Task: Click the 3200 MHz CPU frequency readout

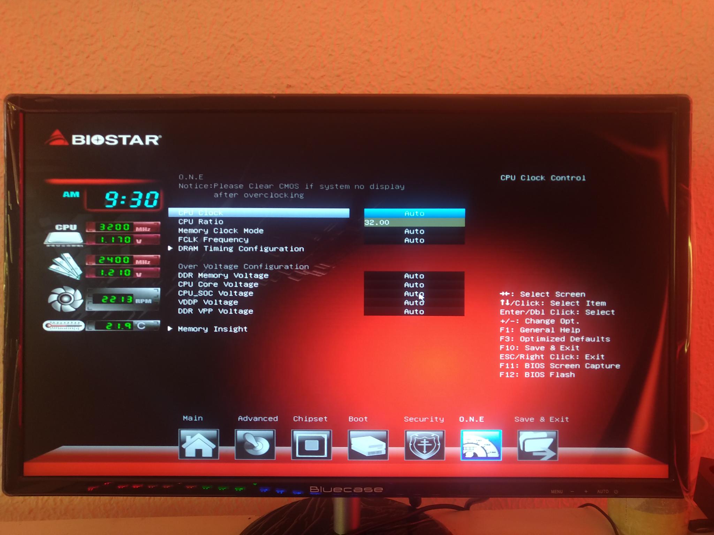Action: point(123,227)
